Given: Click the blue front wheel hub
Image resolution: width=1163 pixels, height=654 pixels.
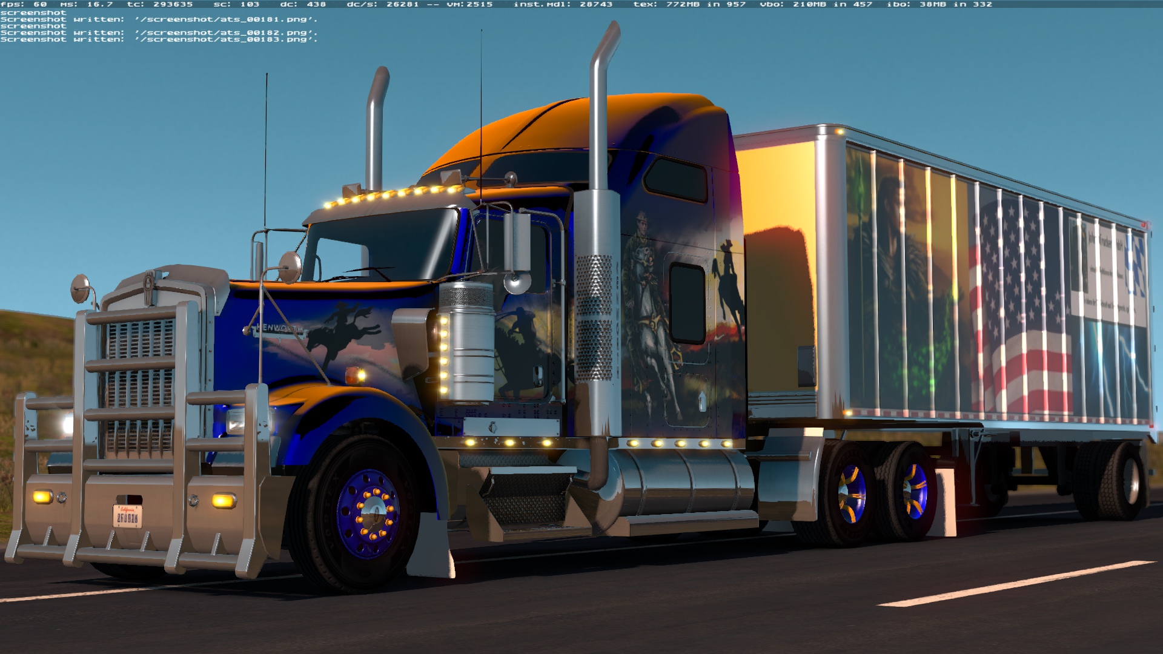Looking at the screenshot, I should (369, 513).
